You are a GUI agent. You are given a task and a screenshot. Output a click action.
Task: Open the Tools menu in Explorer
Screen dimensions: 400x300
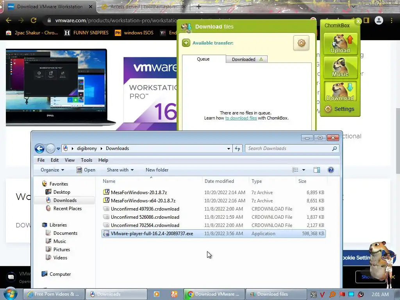[x=86, y=160]
